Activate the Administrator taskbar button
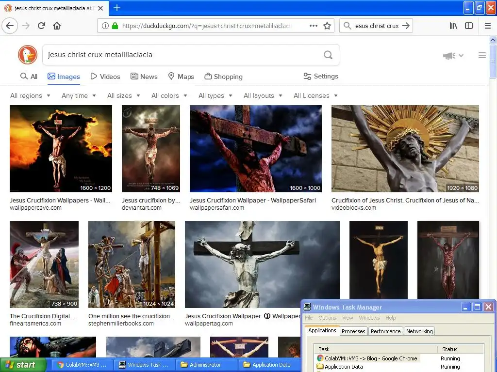 click(x=206, y=365)
